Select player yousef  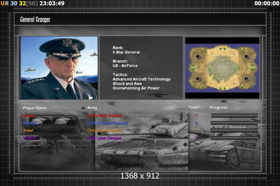coord(29,116)
